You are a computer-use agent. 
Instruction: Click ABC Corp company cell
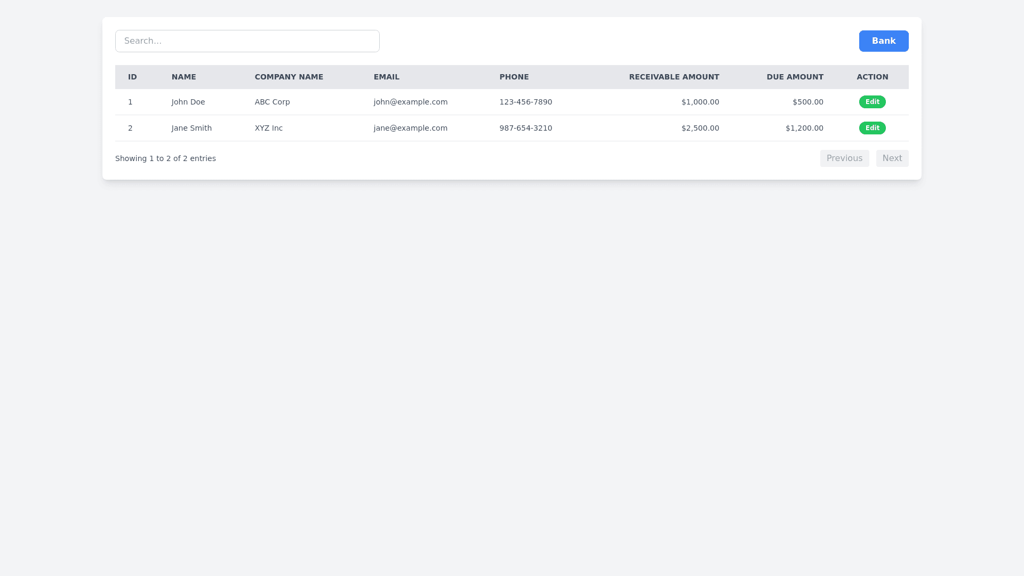click(272, 102)
